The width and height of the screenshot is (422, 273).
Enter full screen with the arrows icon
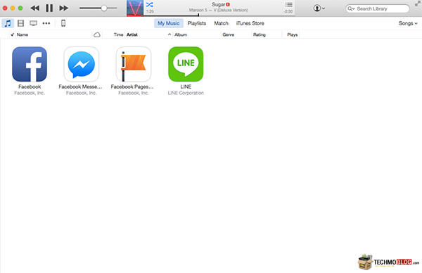click(418, 4)
